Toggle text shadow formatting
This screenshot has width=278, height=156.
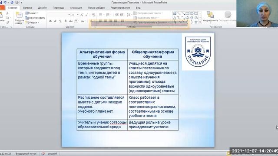pyautogui.click(x=66, y=21)
